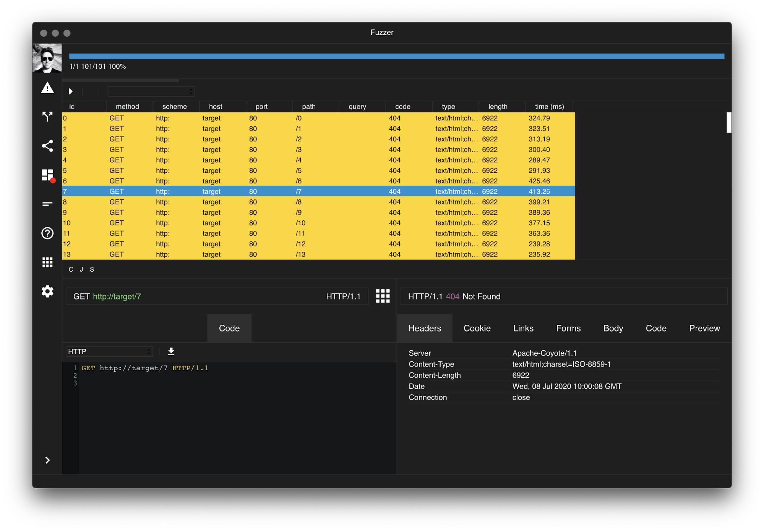Click the share nodes sidebar icon
Viewport: 764px width, 531px height.
[47, 146]
